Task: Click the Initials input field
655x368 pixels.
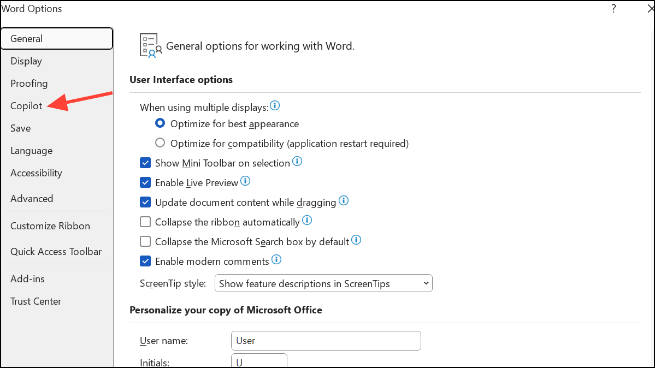Action: tap(259, 361)
